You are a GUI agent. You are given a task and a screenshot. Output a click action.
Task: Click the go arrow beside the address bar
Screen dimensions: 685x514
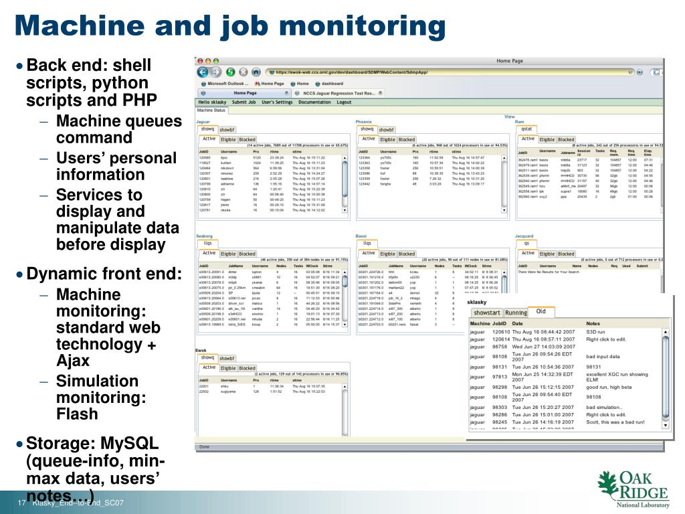[x=640, y=72]
